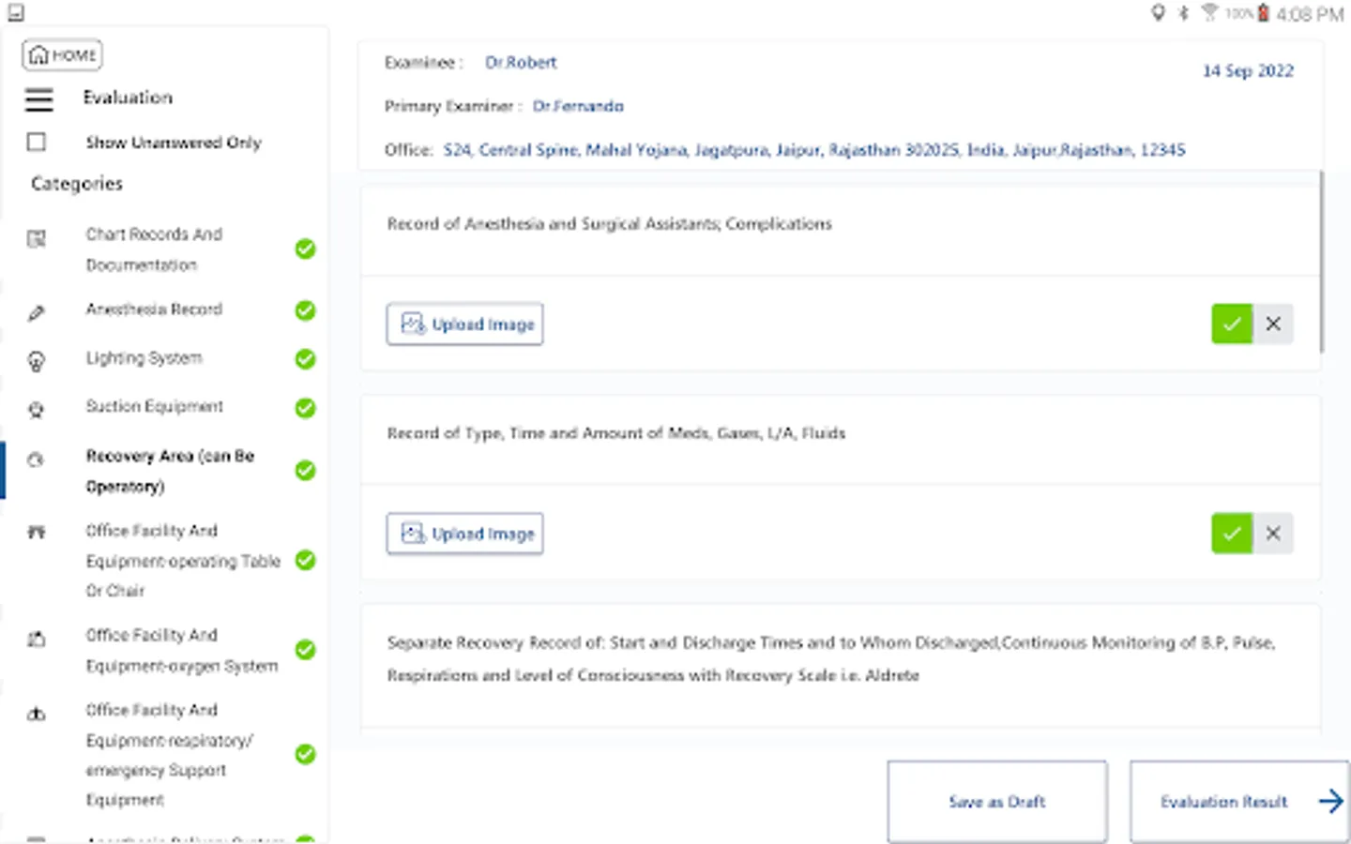
Task: Upload image for Meds, Gases, L/A, Fluids record
Action: [x=465, y=534]
